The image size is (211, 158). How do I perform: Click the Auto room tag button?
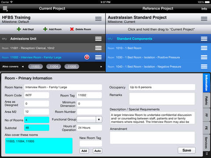click(x=98, y=151)
